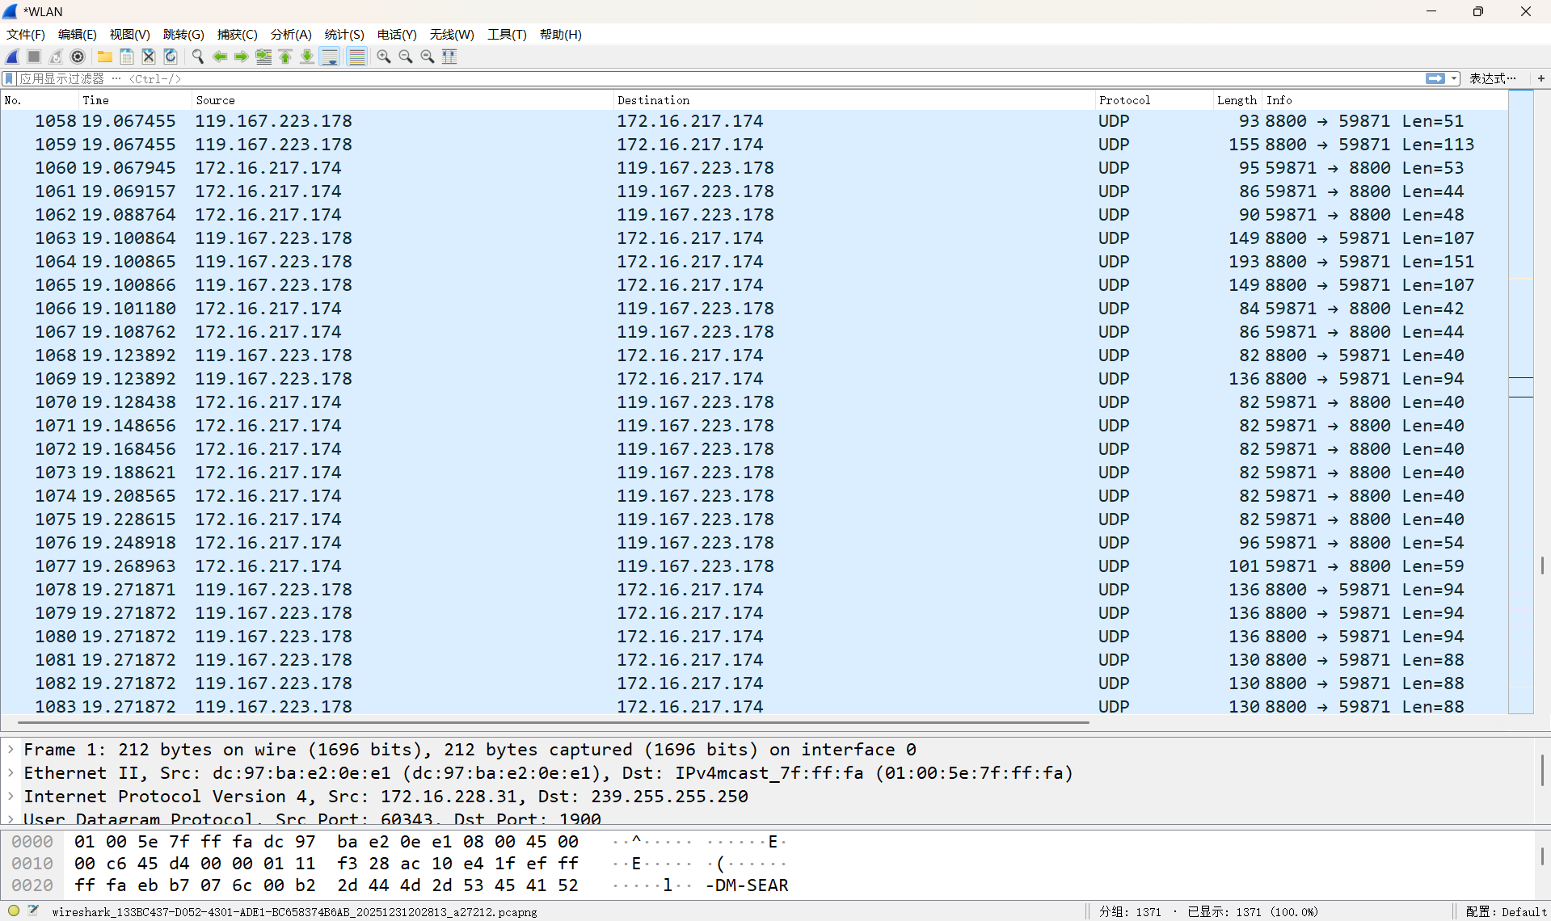1551x921 pixels.
Task: Select packet 1083 row
Action: [753, 706]
